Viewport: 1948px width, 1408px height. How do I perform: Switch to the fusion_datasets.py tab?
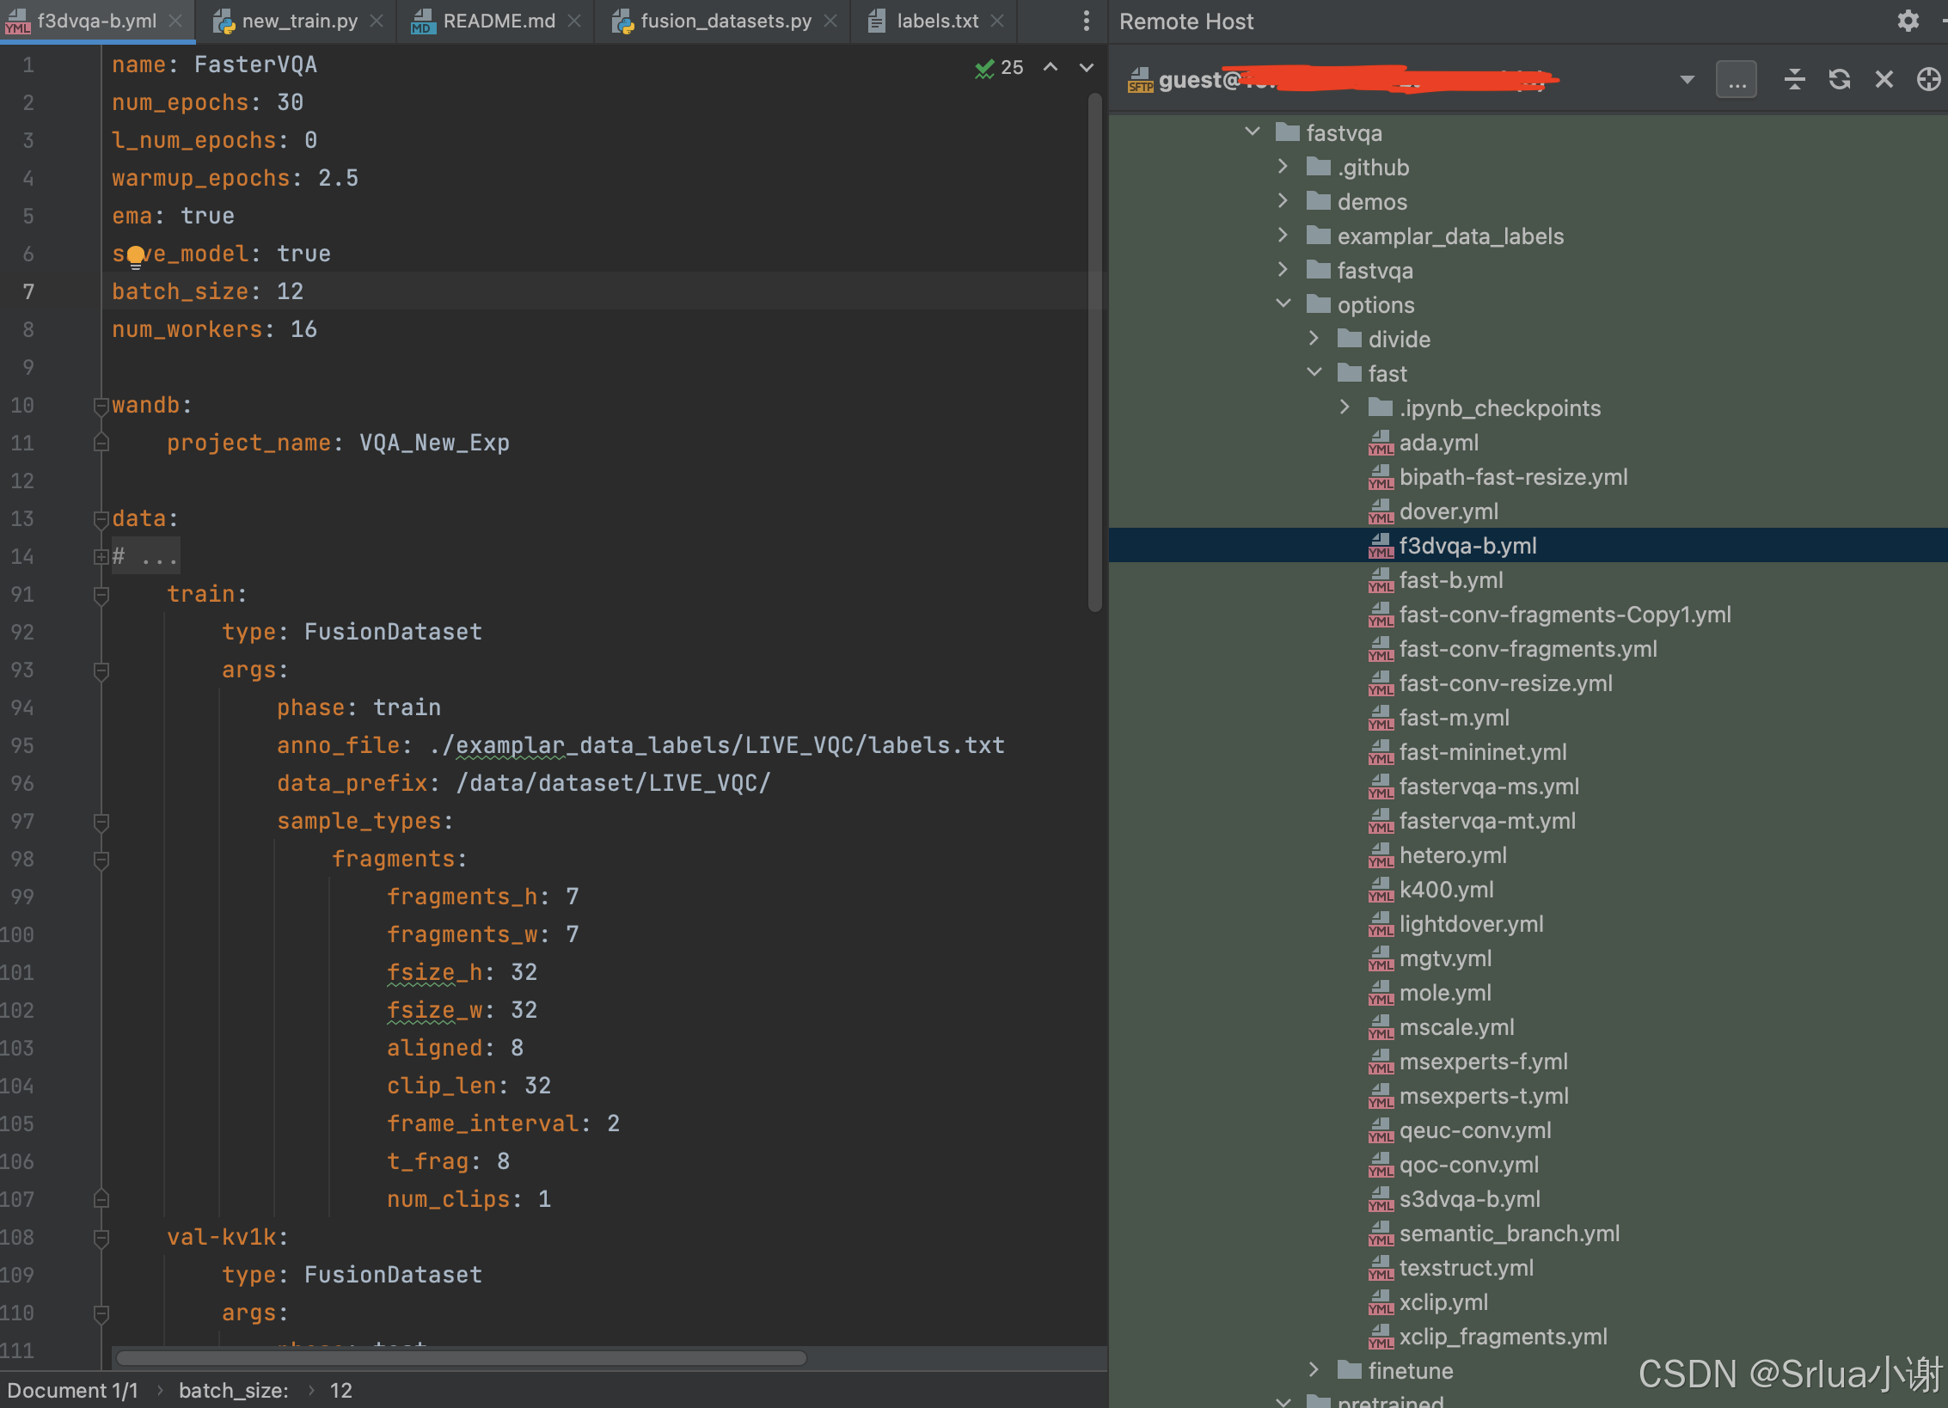pyautogui.click(x=725, y=21)
